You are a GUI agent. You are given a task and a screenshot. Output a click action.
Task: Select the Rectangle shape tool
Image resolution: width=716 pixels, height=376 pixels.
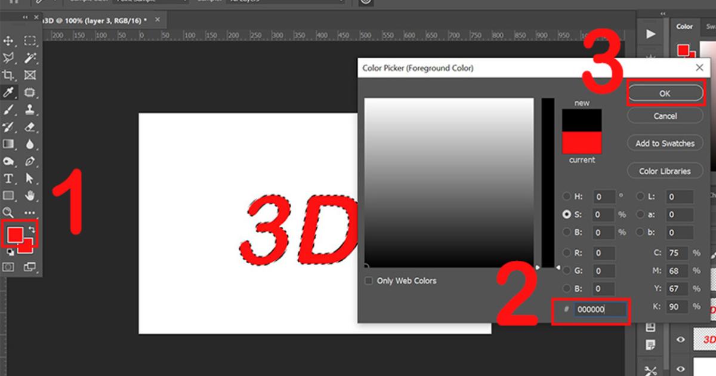pyautogui.click(x=9, y=195)
